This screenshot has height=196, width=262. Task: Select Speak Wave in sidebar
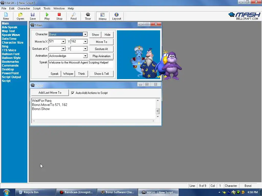(11, 35)
